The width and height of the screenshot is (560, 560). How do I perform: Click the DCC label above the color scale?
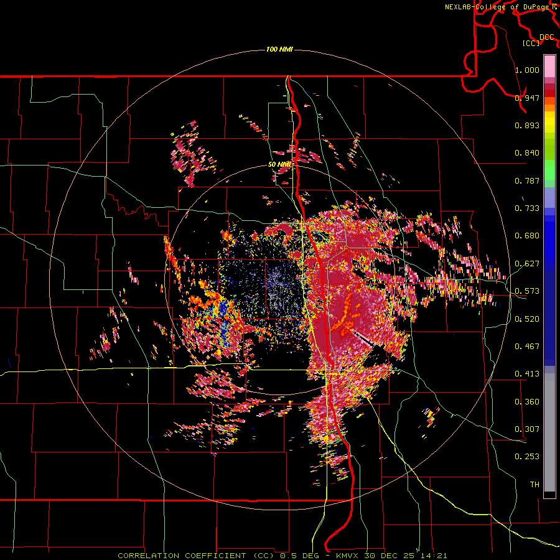546,37
